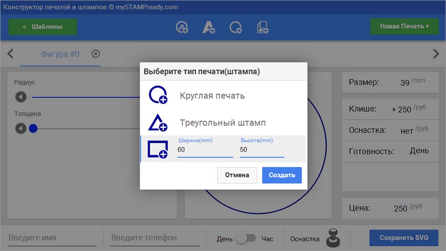
Task: Click the Оснастка нет value
Action: click(407, 131)
